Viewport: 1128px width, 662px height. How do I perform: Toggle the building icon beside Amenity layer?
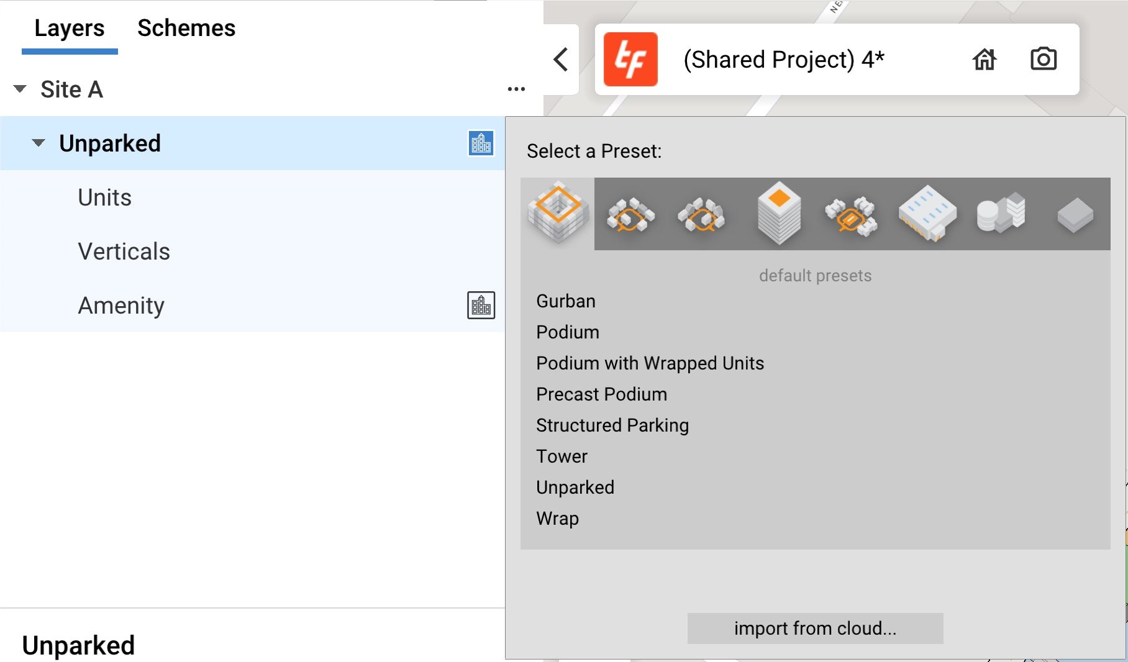[480, 305]
